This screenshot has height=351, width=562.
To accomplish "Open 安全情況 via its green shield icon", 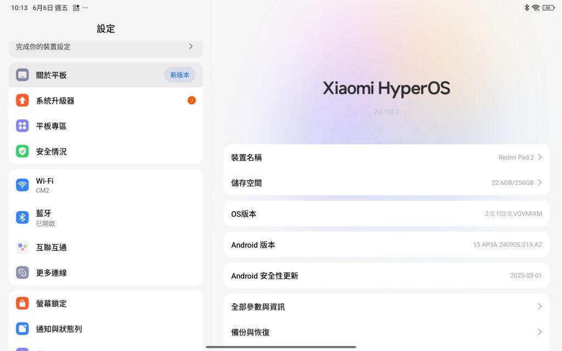I will 22,151.
